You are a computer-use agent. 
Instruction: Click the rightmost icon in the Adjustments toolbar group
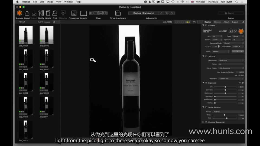172,13
